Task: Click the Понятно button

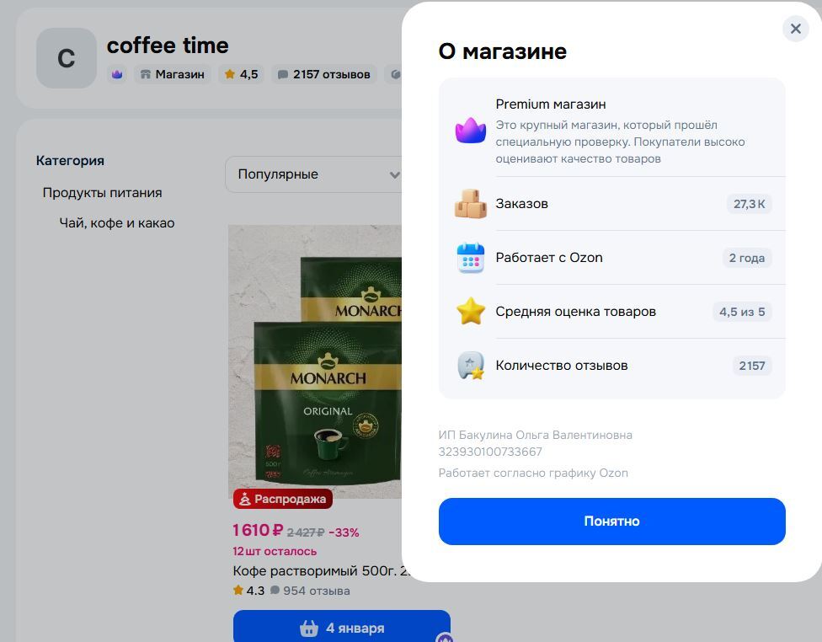Action: point(611,521)
